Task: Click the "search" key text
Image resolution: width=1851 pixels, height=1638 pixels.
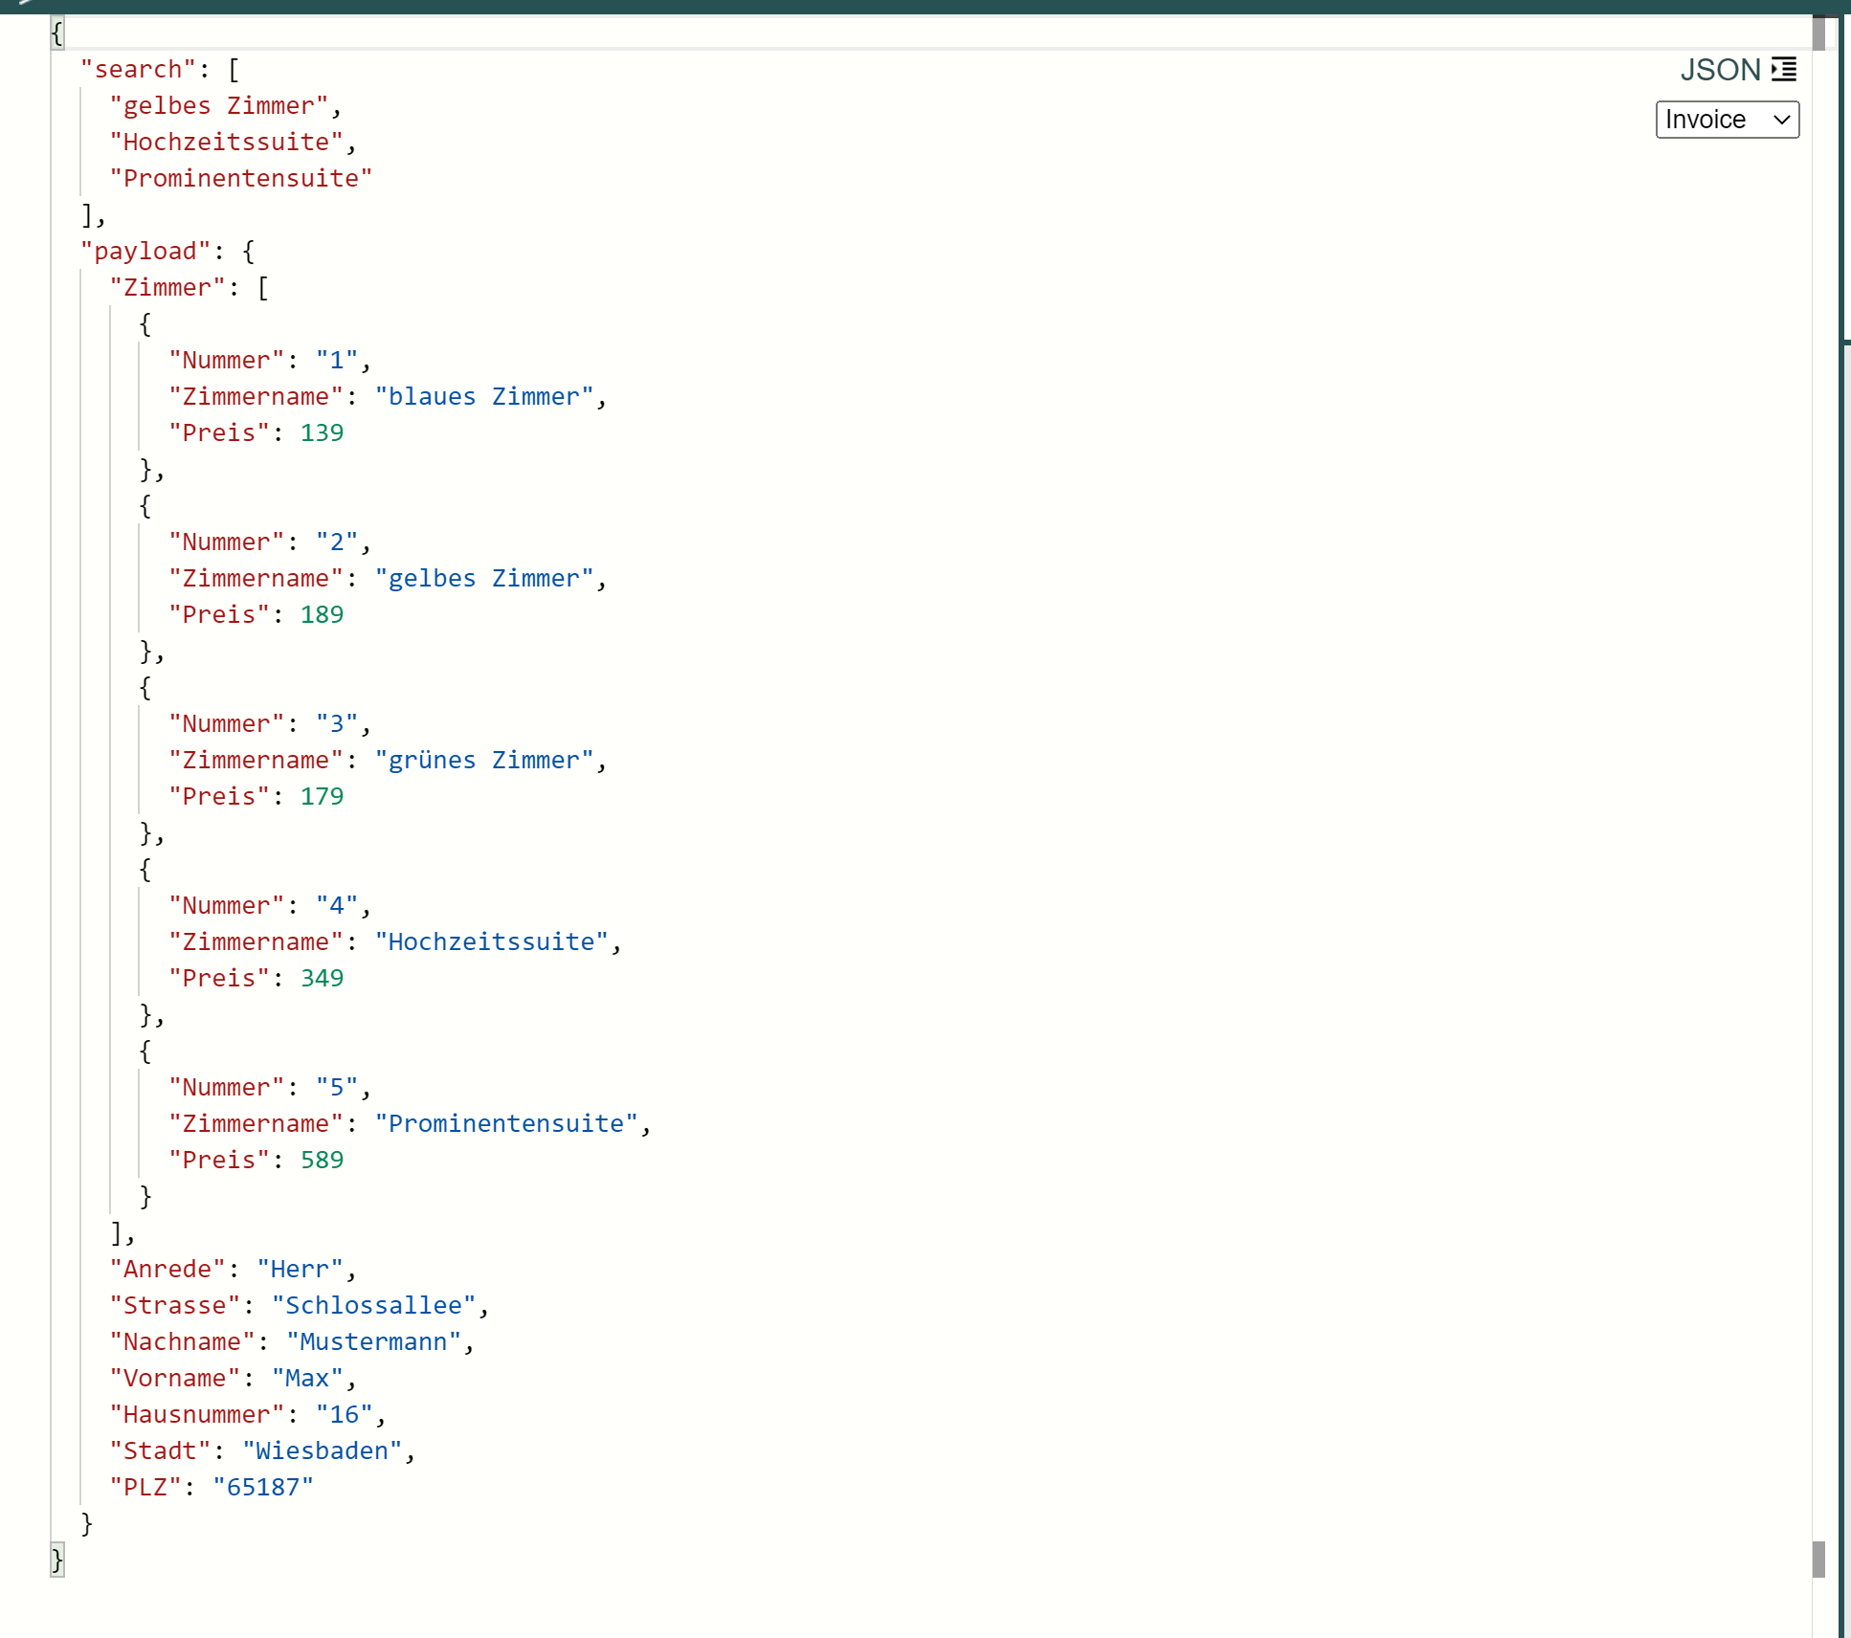Action: [x=138, y=70]
